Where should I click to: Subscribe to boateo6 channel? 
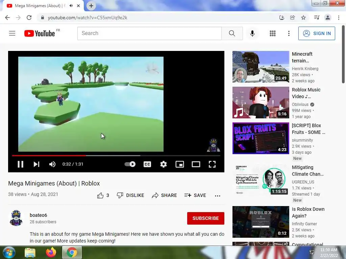[206, 218]
